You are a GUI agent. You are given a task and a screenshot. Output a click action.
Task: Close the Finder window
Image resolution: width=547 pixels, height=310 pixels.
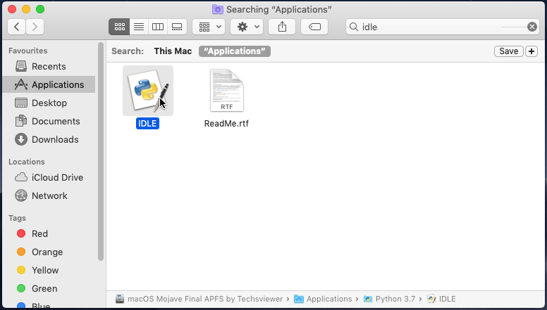(x=12, y=9)
